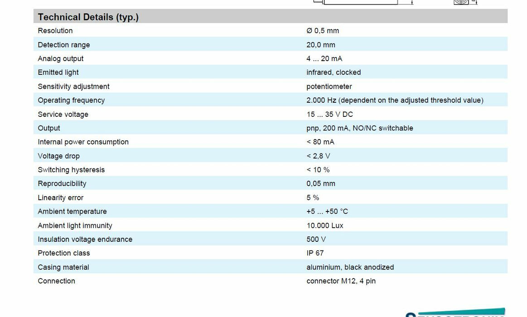This screenshot has width=527, height=317.
Task: Select the Ambient temperature value
Action: click(x=327, y=211)
